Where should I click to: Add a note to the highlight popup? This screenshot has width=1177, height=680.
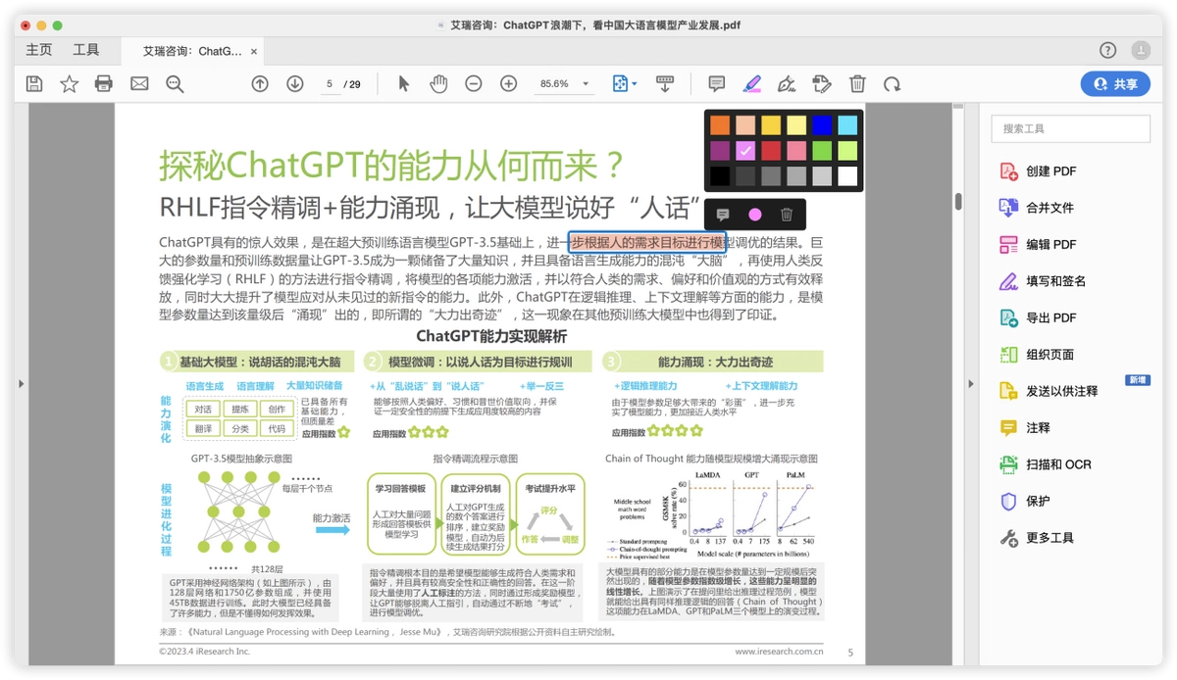pos(723,215)
